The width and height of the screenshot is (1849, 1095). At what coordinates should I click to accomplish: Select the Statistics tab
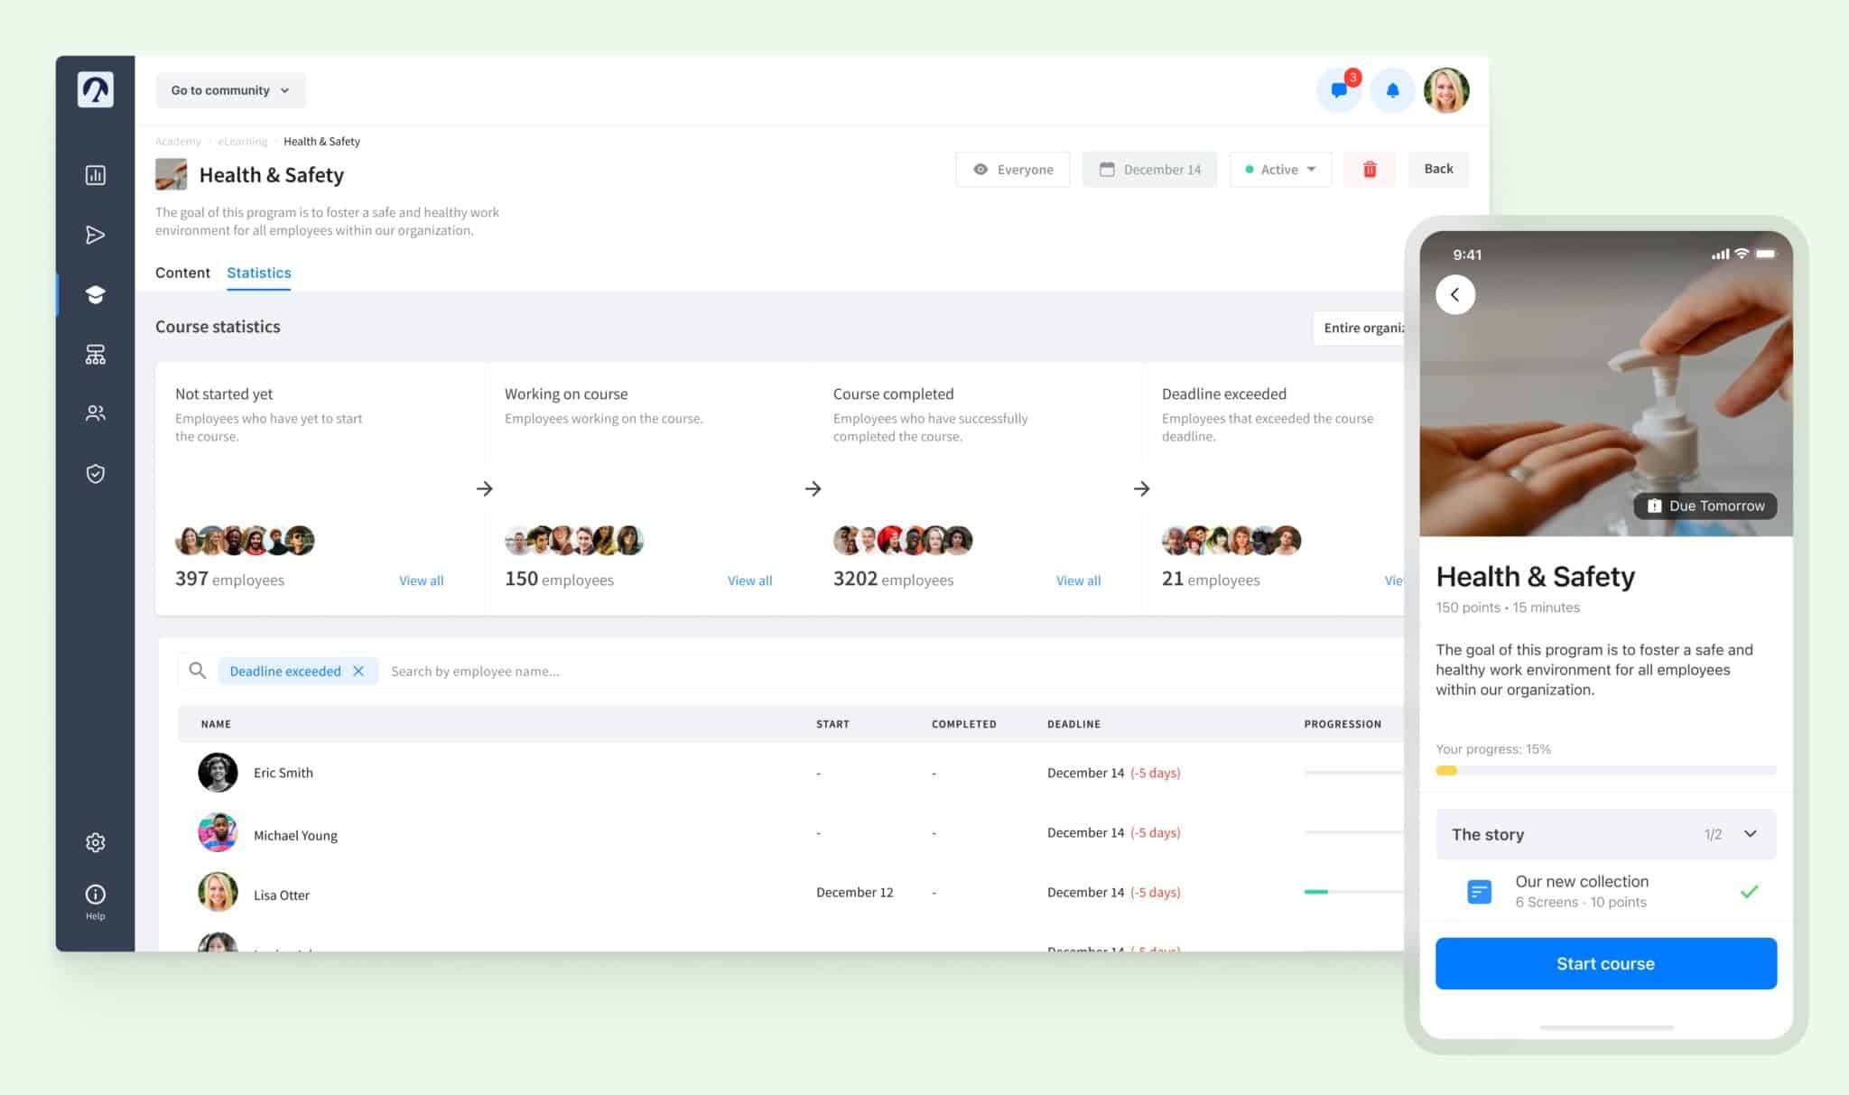pyautogui.click(x=258, y=273)
